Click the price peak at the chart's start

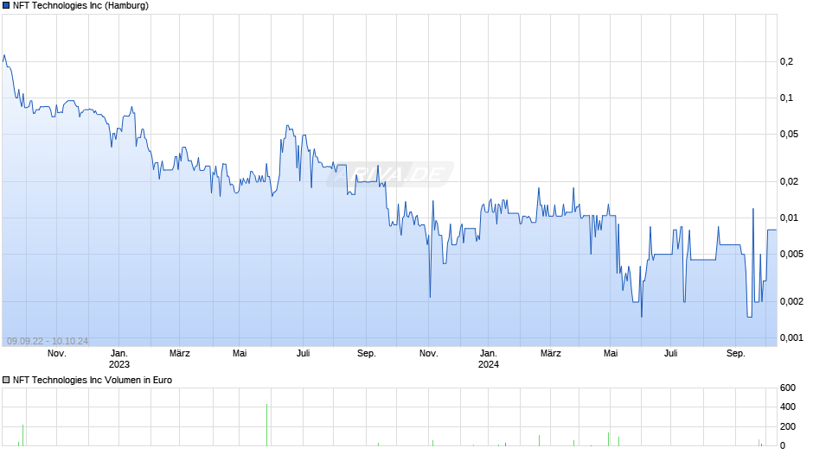point(4,55)
